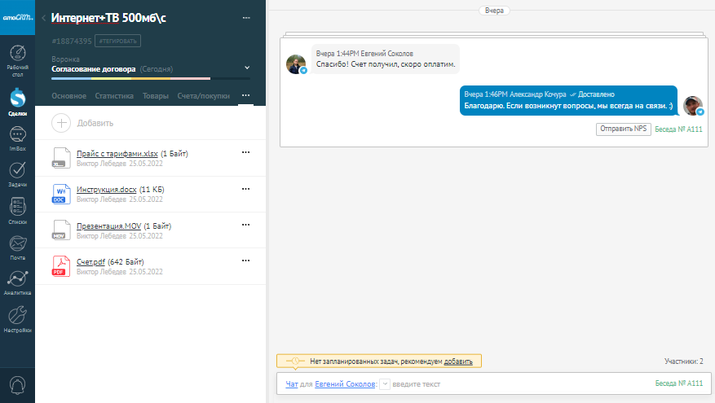This screenshot has width=715, height=403.
Task: Switch to the Товары tab
Action: pos(155,96)
